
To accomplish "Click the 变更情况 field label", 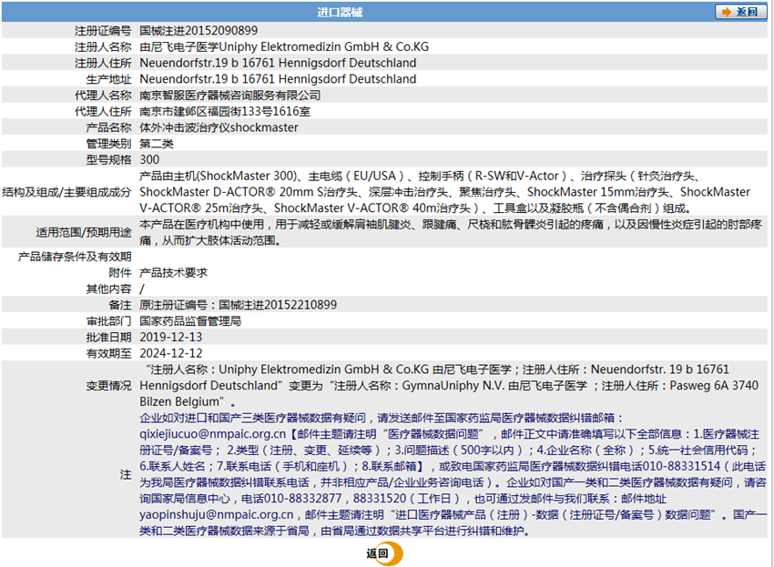I will coord(108,385).
